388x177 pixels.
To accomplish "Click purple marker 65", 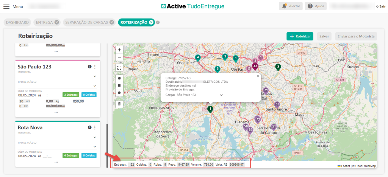I will (250, 130).
